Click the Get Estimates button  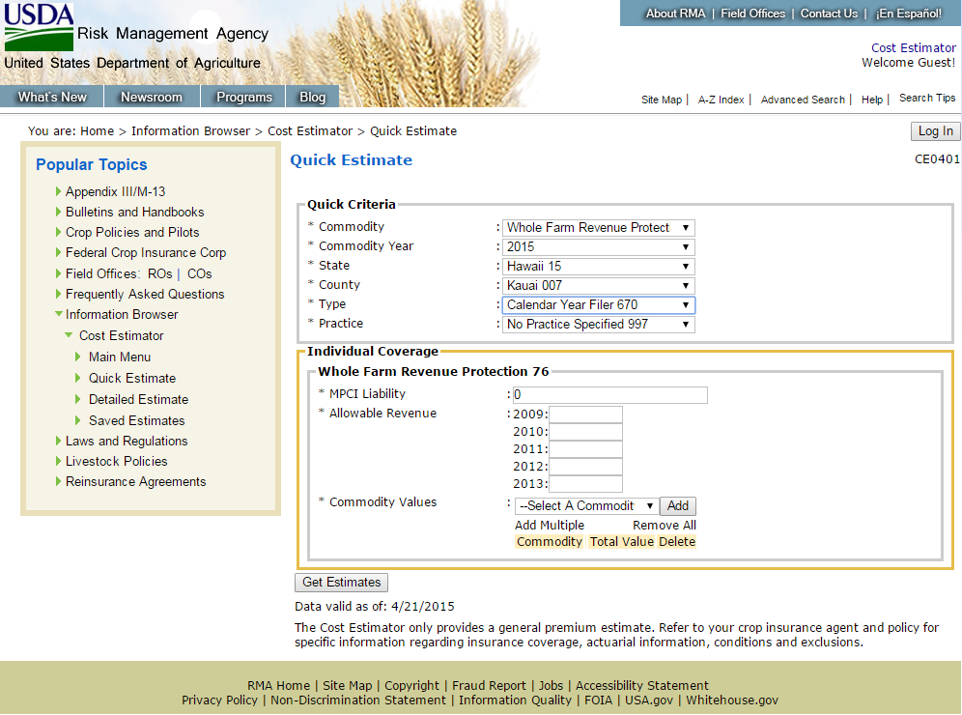point(341,583)
